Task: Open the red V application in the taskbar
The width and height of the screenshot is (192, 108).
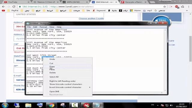Action: (86, 105)
